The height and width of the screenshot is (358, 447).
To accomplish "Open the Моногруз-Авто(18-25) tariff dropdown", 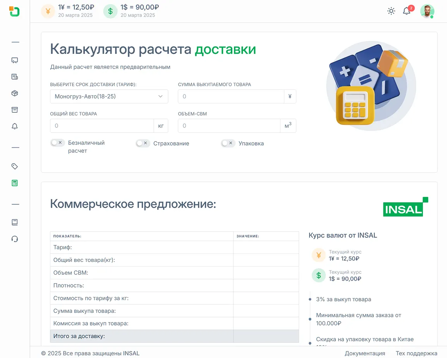I will 109,96.
